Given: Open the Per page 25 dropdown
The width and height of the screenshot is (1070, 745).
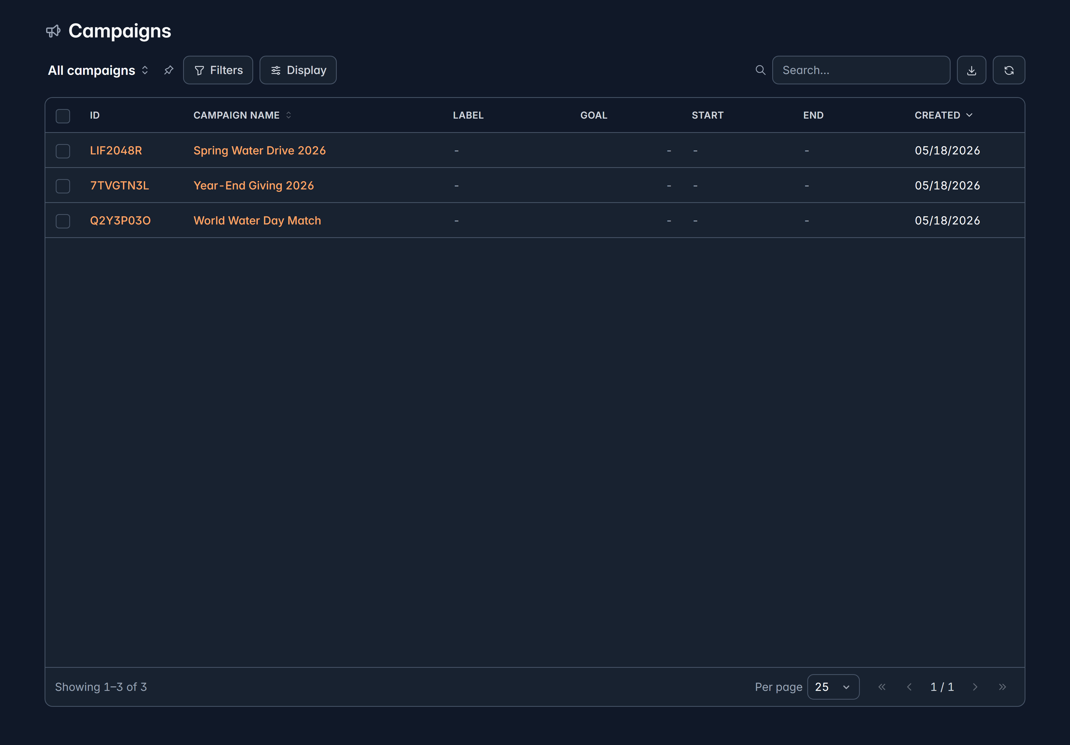Looking at the screenshot, I should point(833,687).
